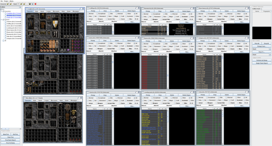Save all using the floppy disk icon
This screenshot has height=146, width=272.
coord(30,4)
